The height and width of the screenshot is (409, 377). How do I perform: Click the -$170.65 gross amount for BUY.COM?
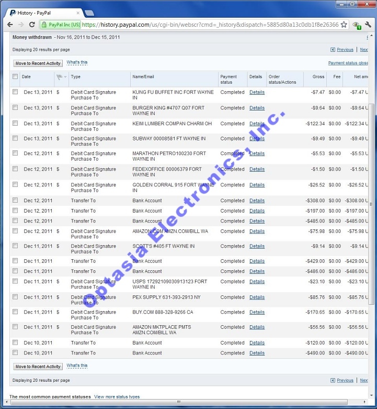[315, 312]
